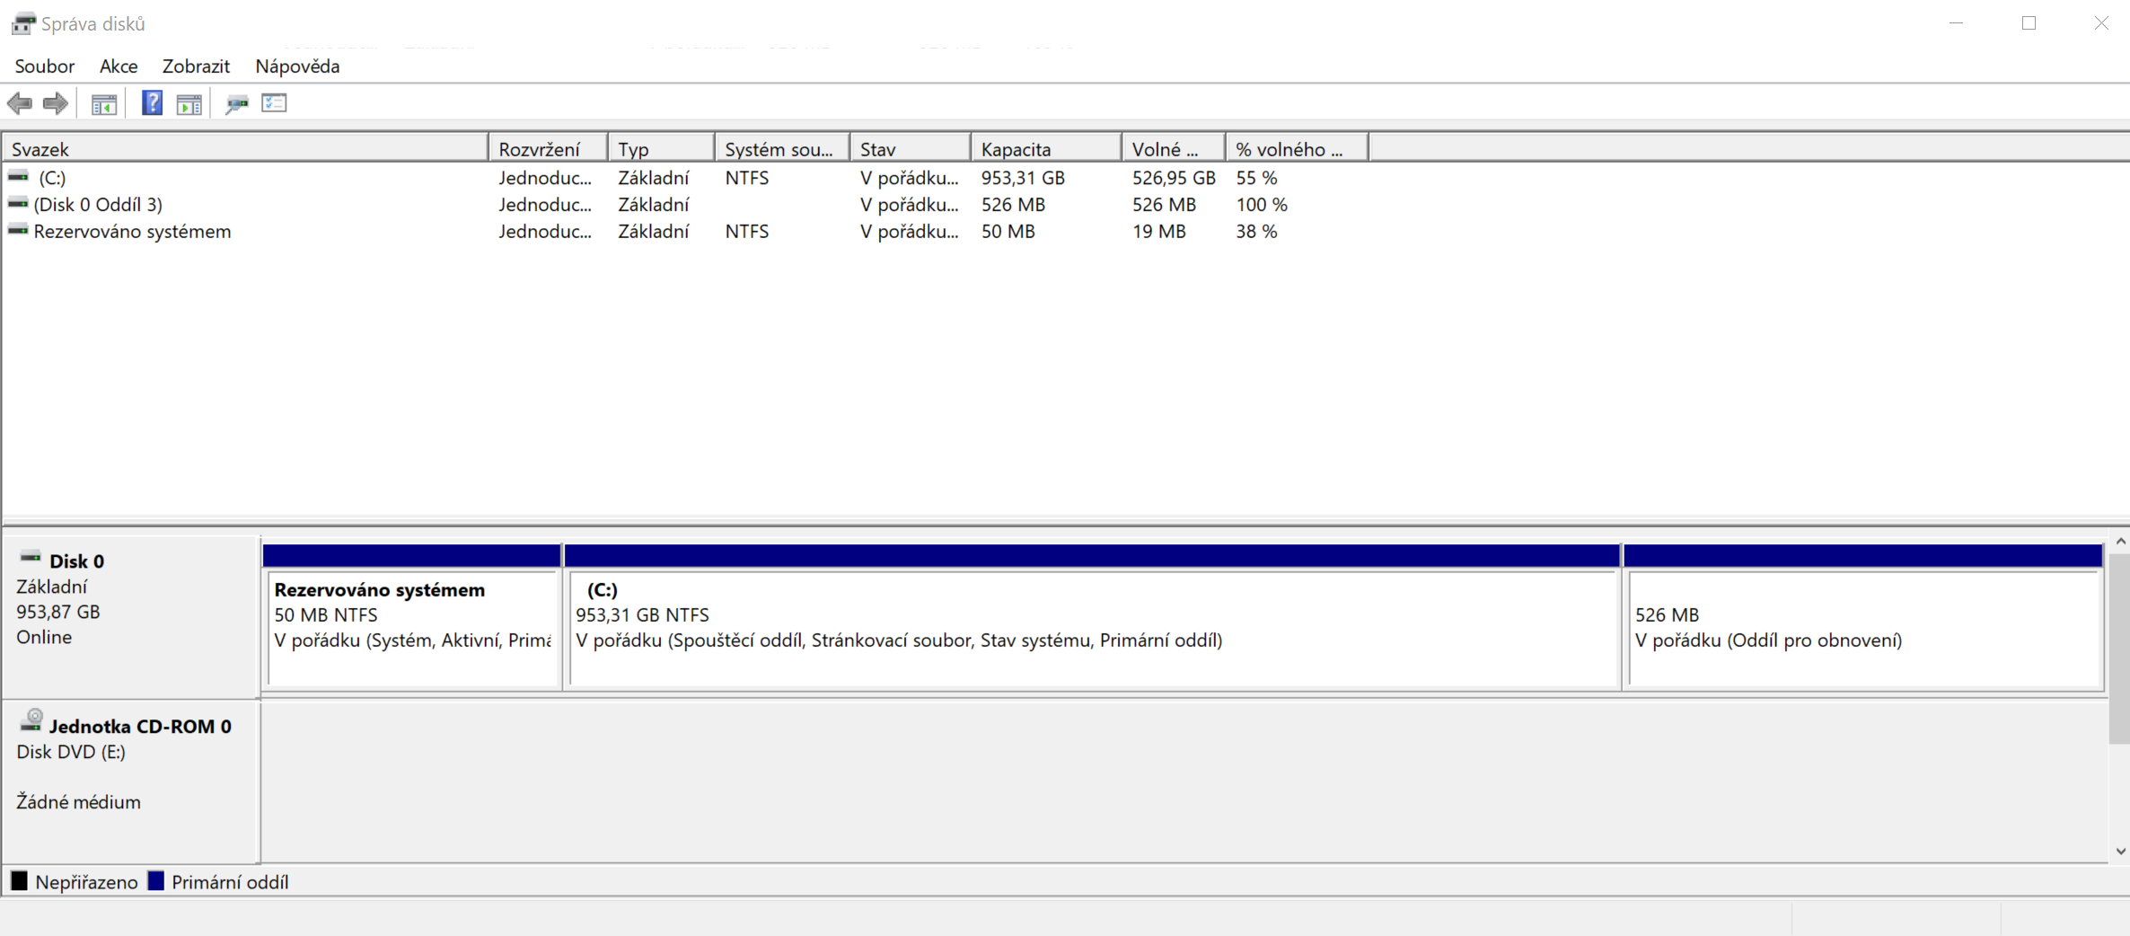Select the (C:) volume in list

point(686,178)
